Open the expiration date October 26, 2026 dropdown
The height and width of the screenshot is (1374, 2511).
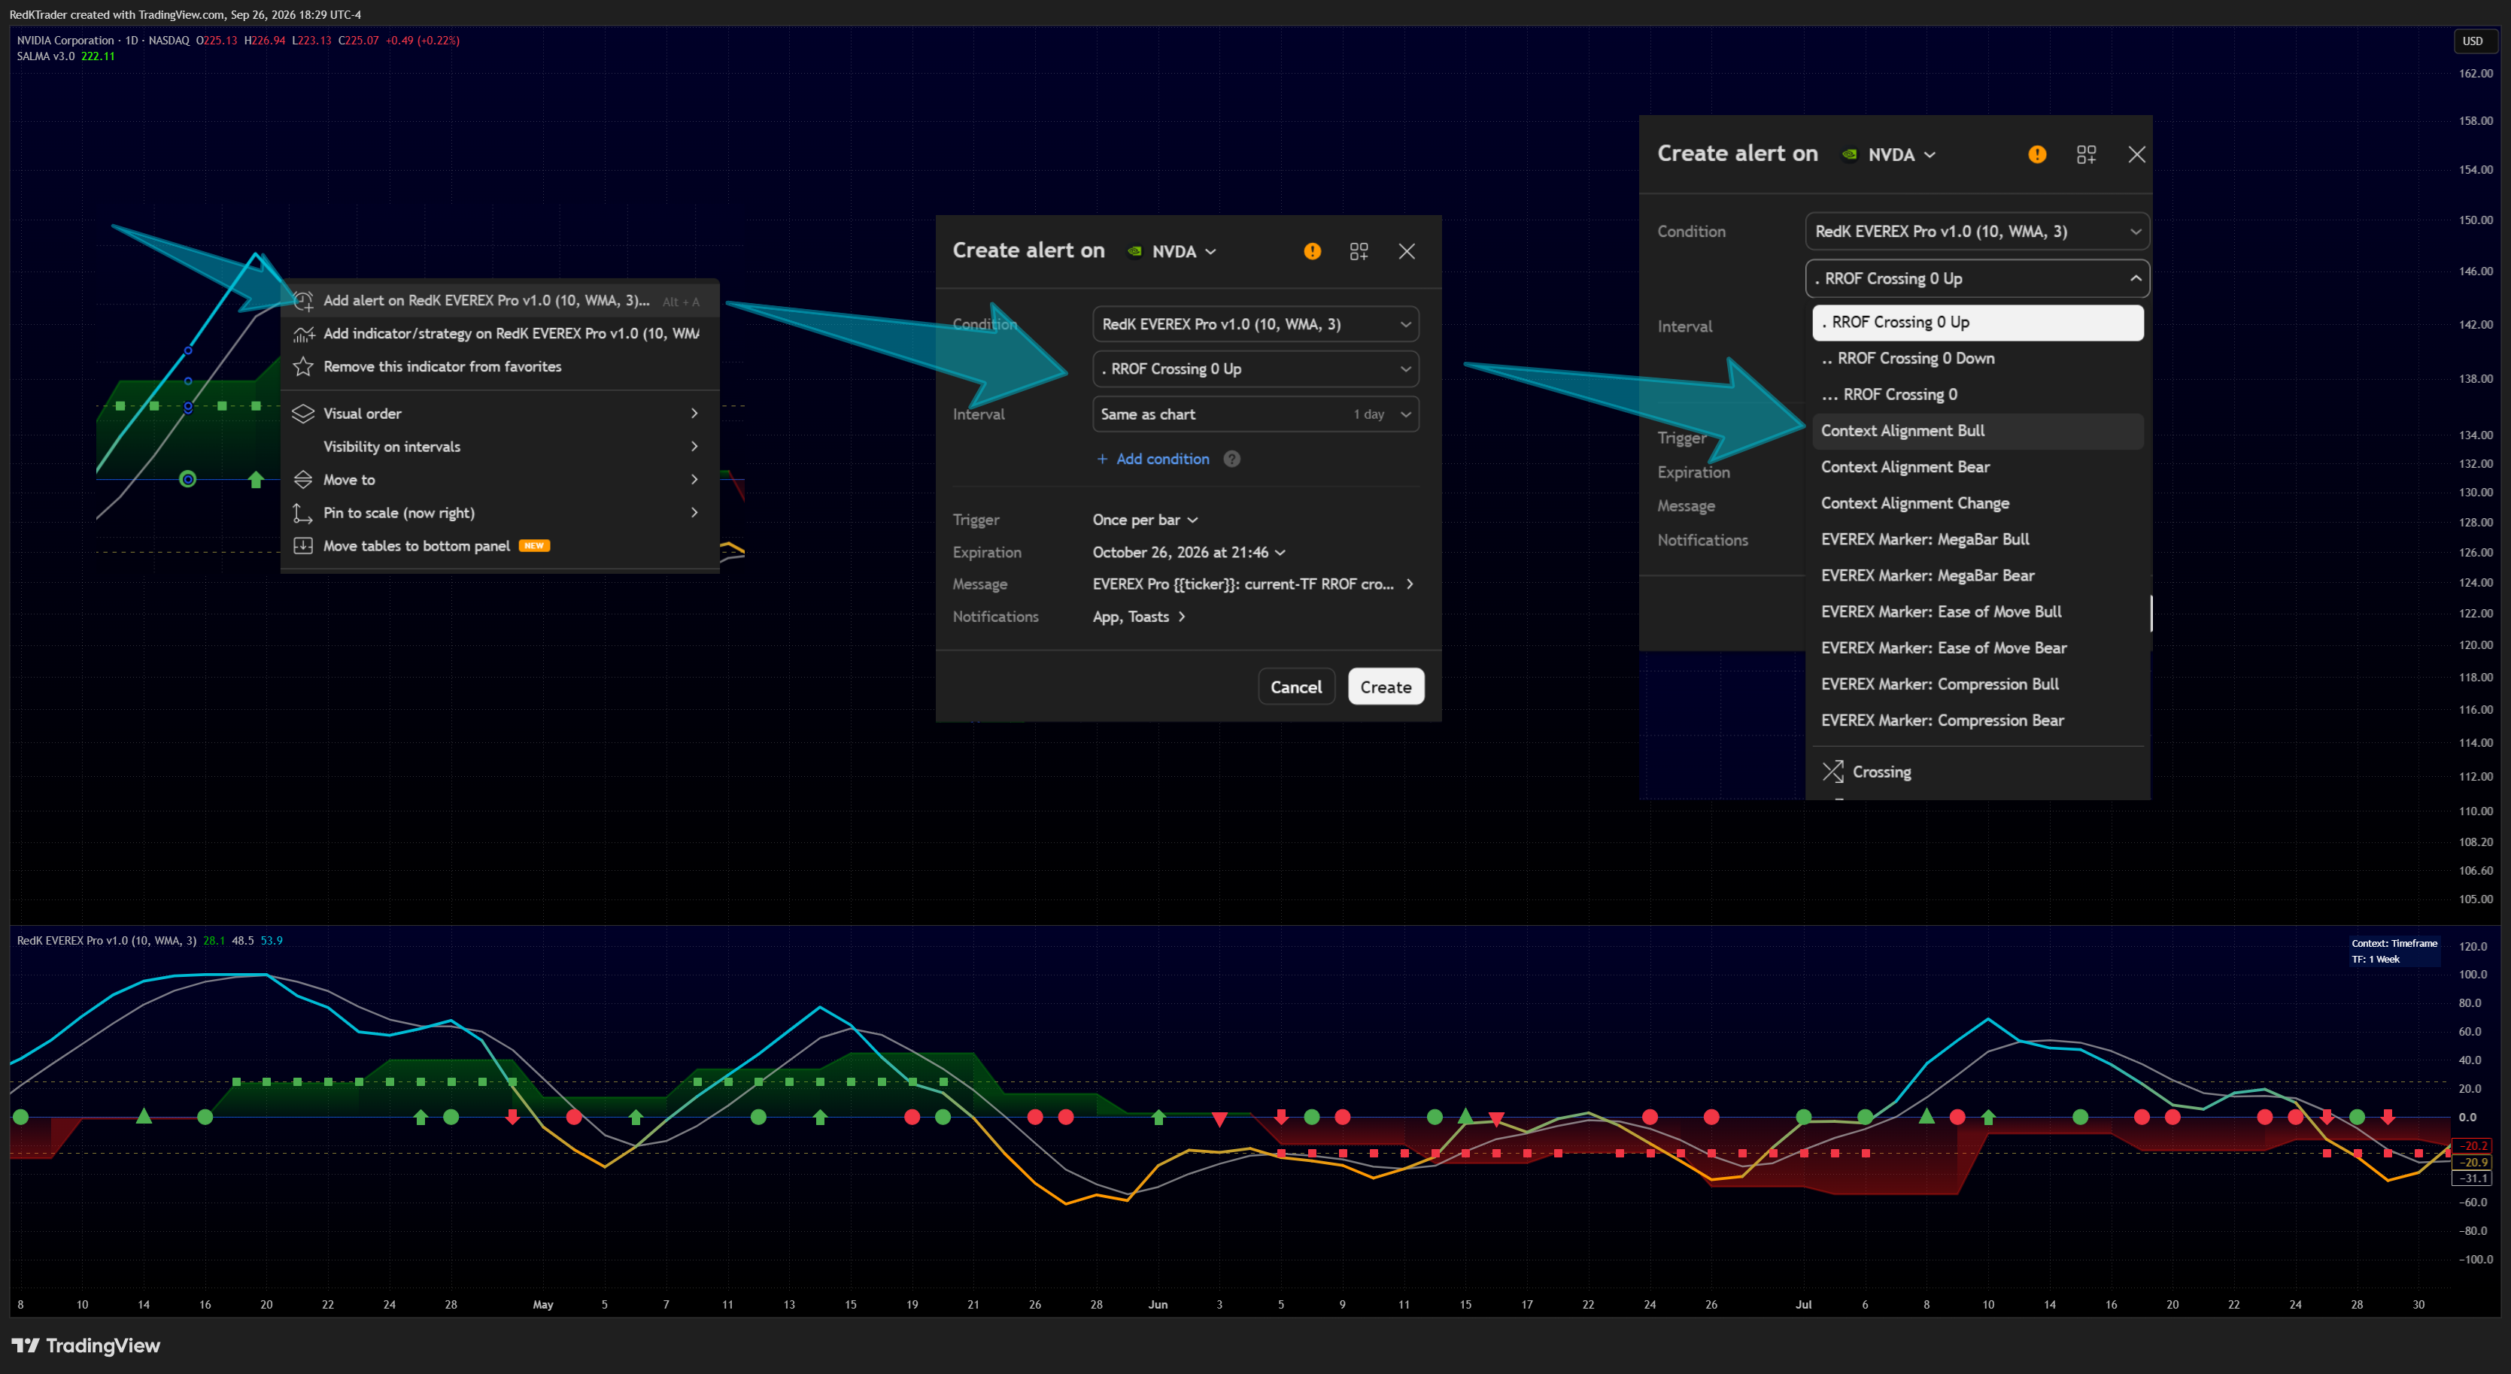tap(1189, 553)
